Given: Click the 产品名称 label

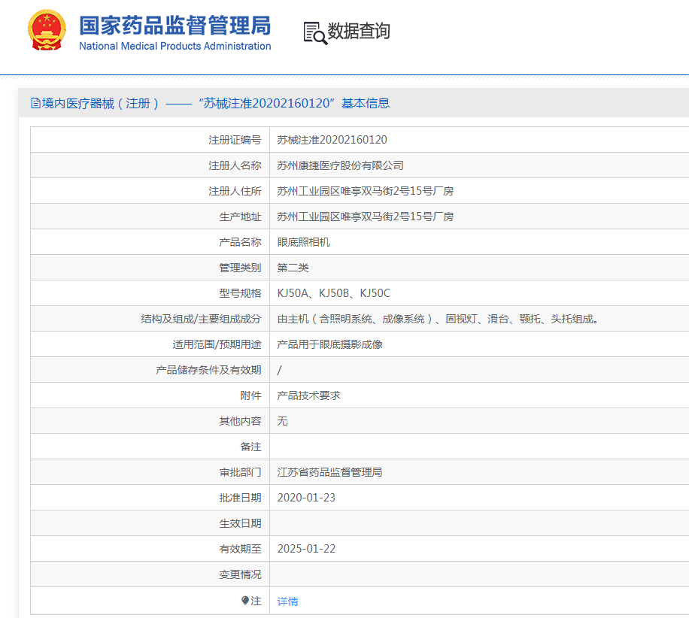Looking at the screenshot, I should pyautogui.click(x=240, y=242).
